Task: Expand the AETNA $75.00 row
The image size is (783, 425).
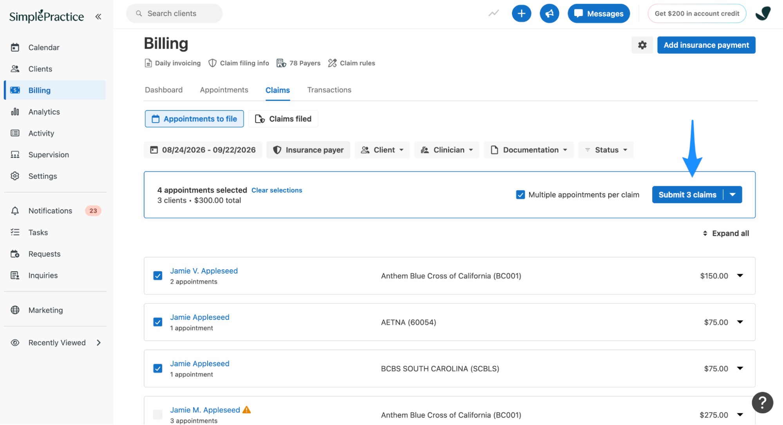Action: pyautogui.click(x=740, y=322)
